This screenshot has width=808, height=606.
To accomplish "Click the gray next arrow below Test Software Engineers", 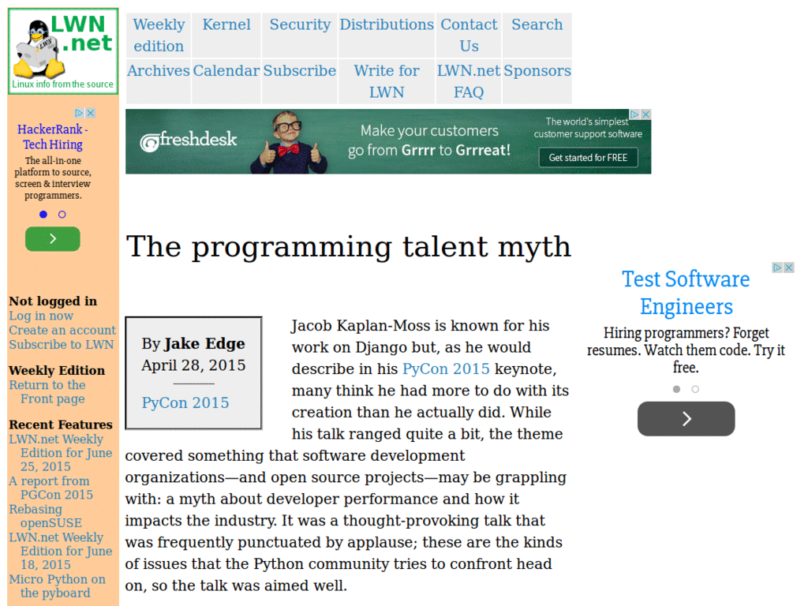I will pyautogui.click(x=686, y=419).
